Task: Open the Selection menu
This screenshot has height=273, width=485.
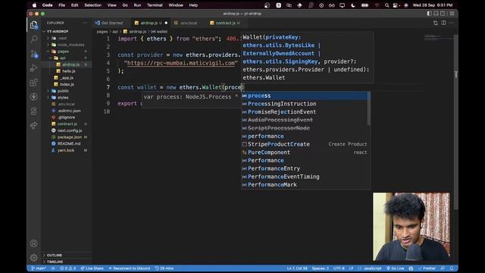Action: point(92,5)
